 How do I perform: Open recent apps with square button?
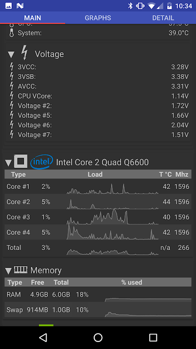(x=153, y=338)
